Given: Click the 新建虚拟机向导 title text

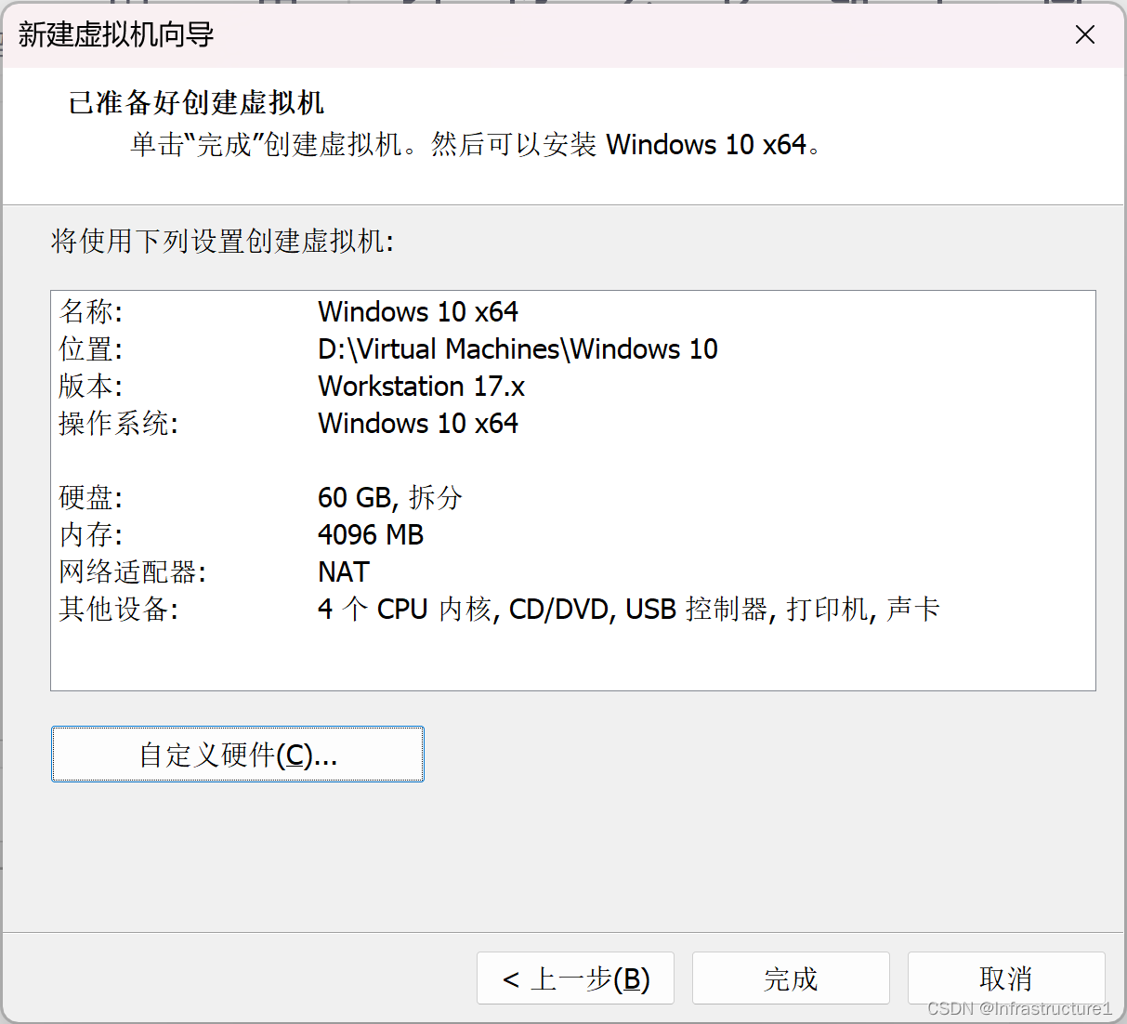Looking at the screenshot, I should [116, 35].
